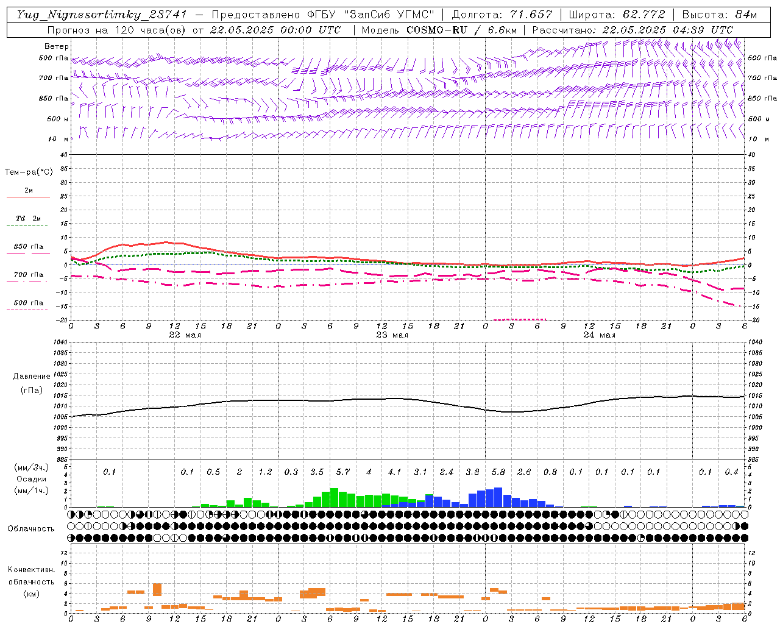Click the (гПа) unit under Давление
The image size is (780, 624).
pos(32,391)
